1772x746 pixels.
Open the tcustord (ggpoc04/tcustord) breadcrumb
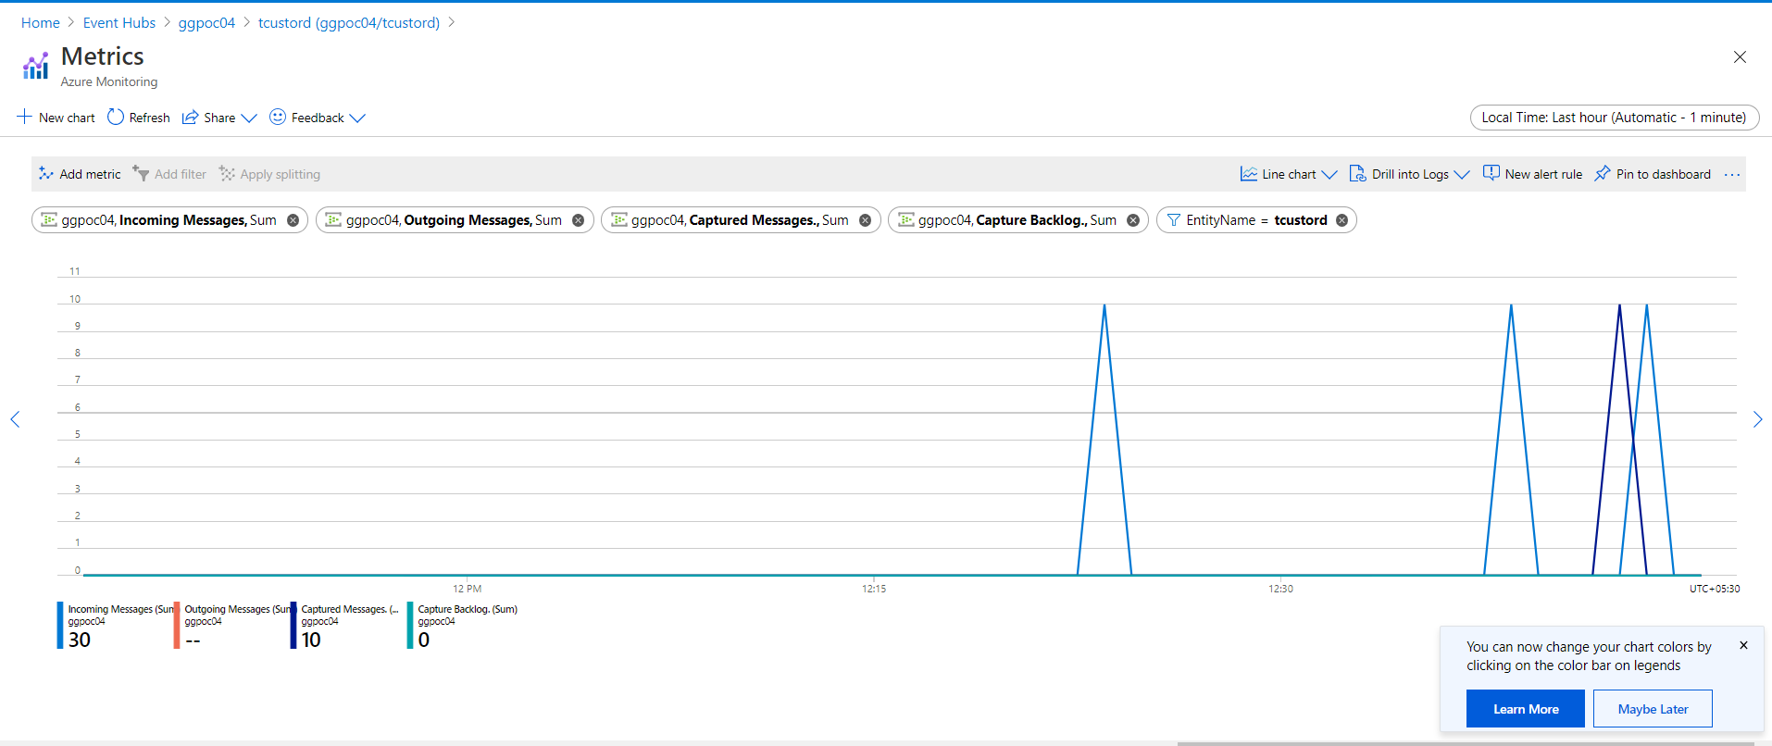tap(349, 22)
